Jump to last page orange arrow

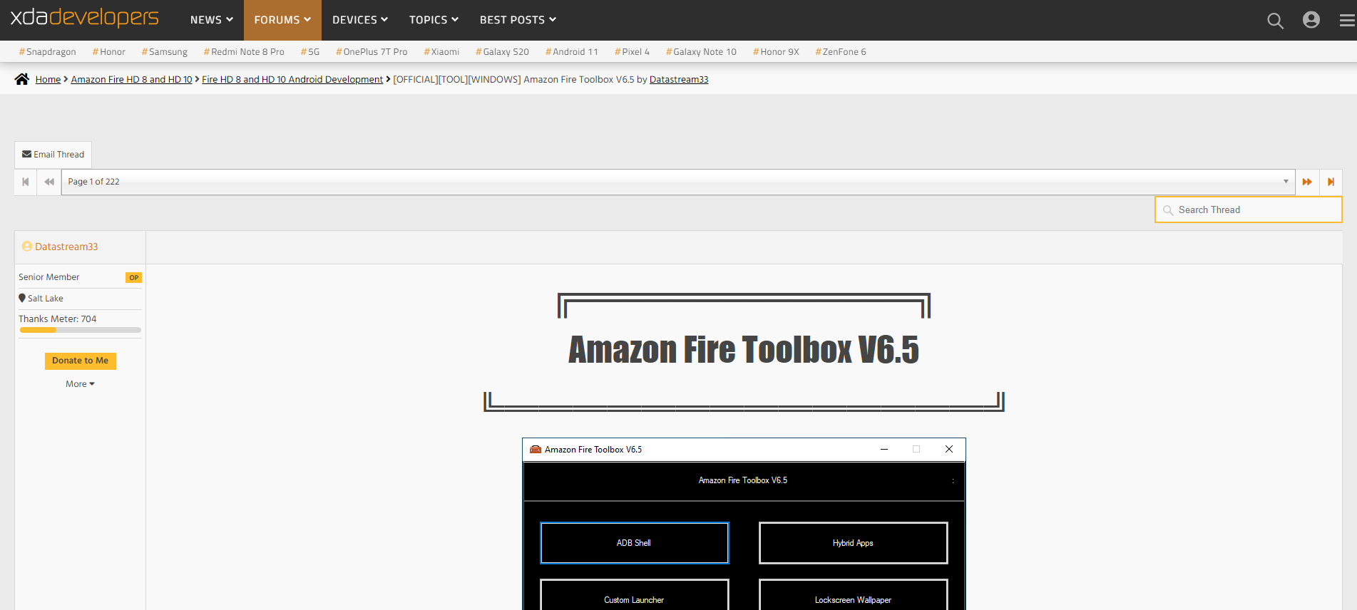click(x=1331, y=182)
